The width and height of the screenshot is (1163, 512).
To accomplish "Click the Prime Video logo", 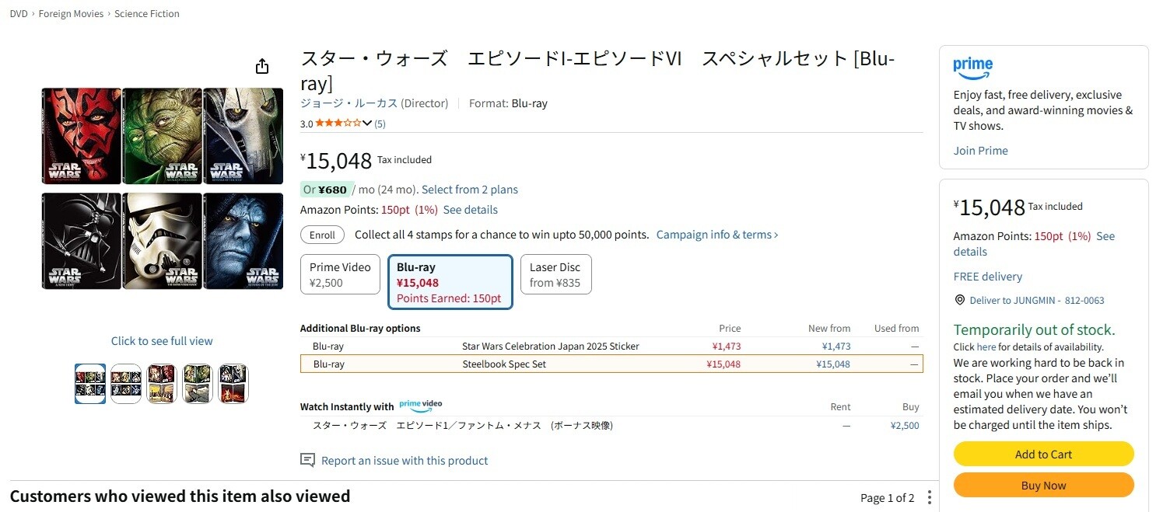I will click(x=420, y=405).
